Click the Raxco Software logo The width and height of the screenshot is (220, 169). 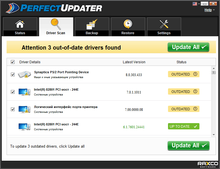[x=208, y=164]
